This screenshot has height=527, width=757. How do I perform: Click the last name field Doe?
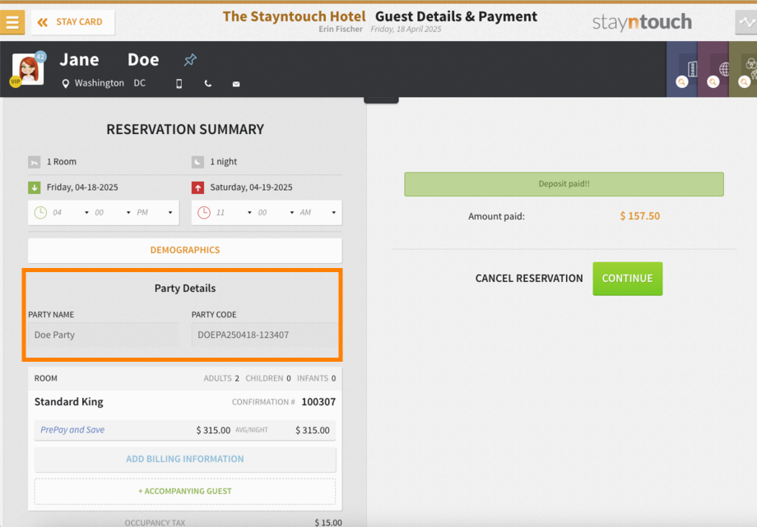[x=143, y=60]
